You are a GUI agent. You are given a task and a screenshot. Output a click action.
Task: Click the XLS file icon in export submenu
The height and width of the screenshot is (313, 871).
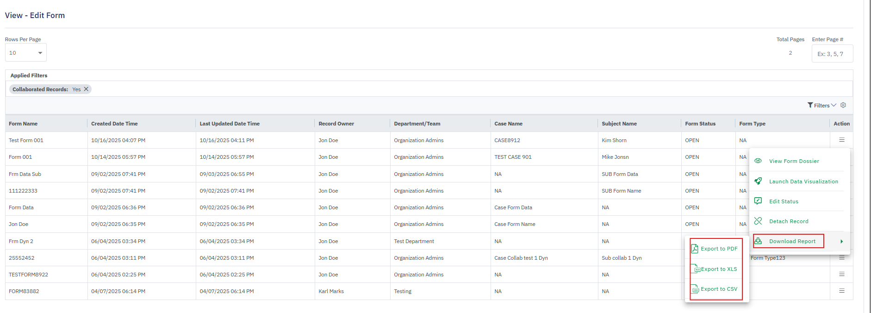pos(696,269)
